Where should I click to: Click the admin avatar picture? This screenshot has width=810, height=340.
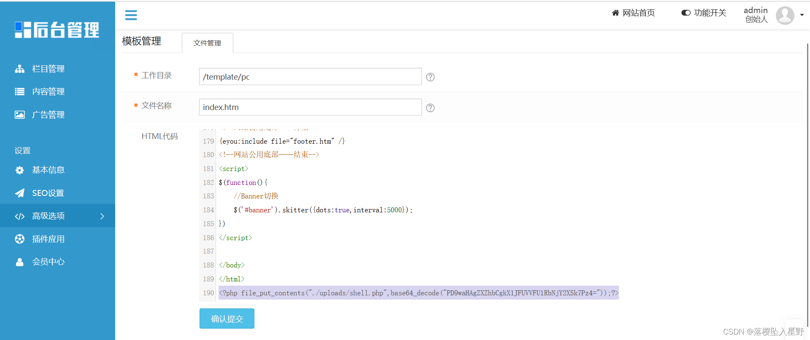click(785, 16)
